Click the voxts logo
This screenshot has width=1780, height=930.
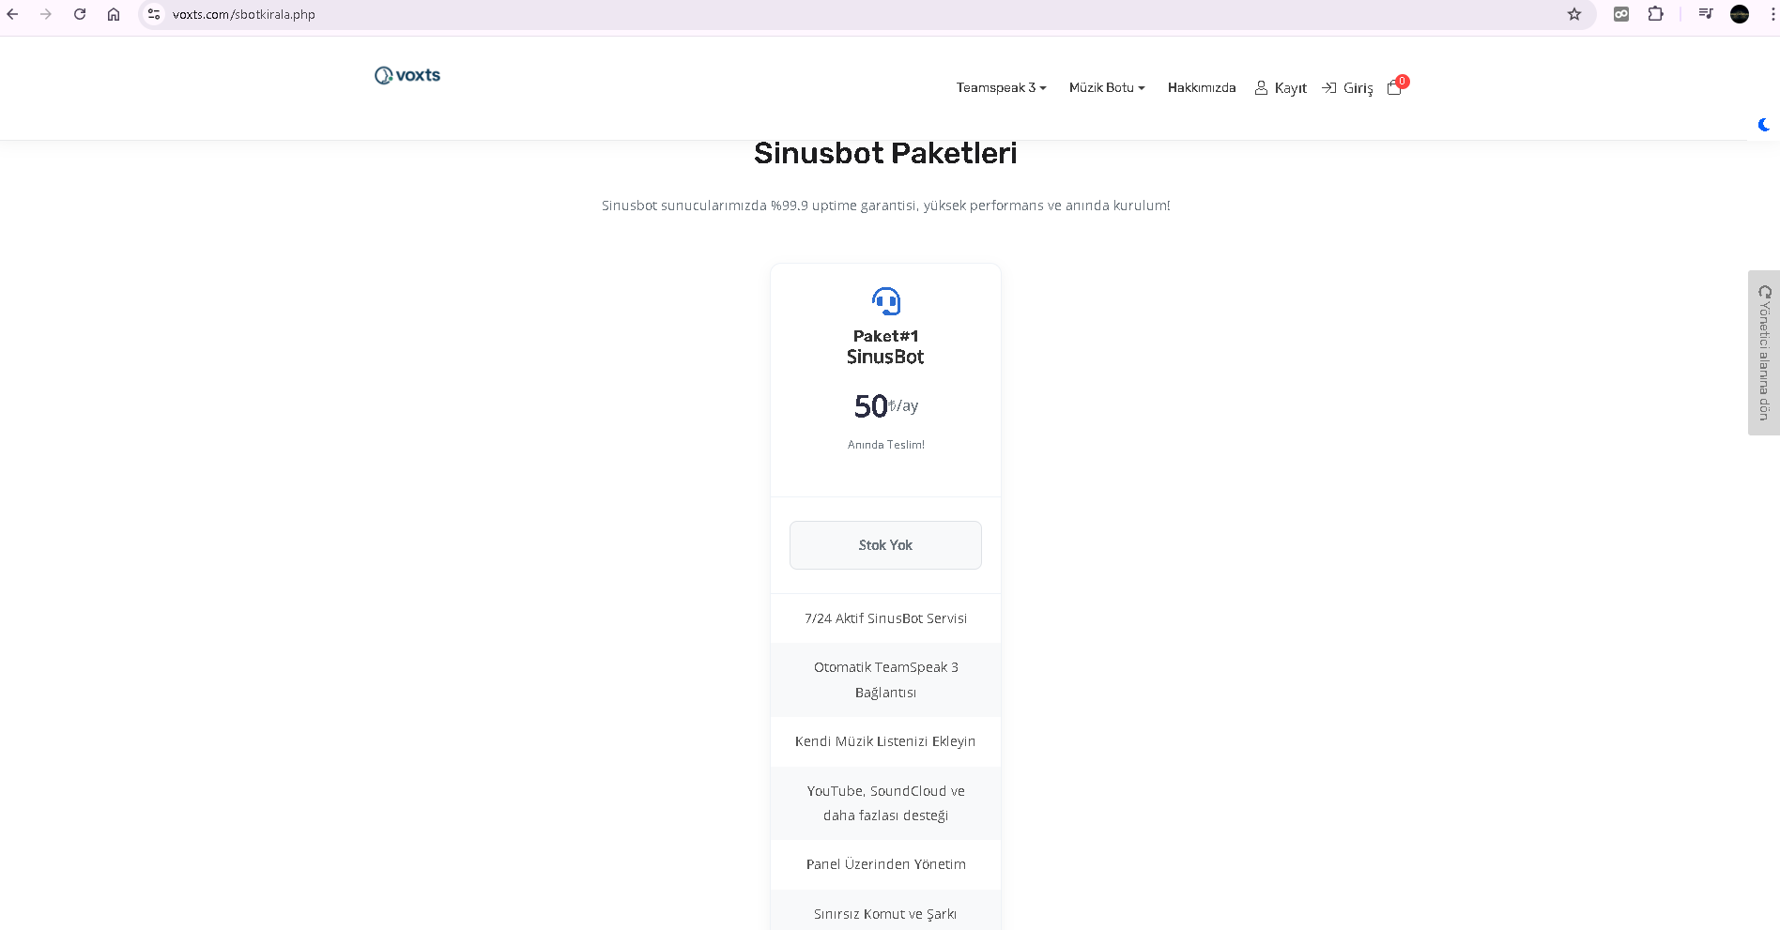[407, 75]
